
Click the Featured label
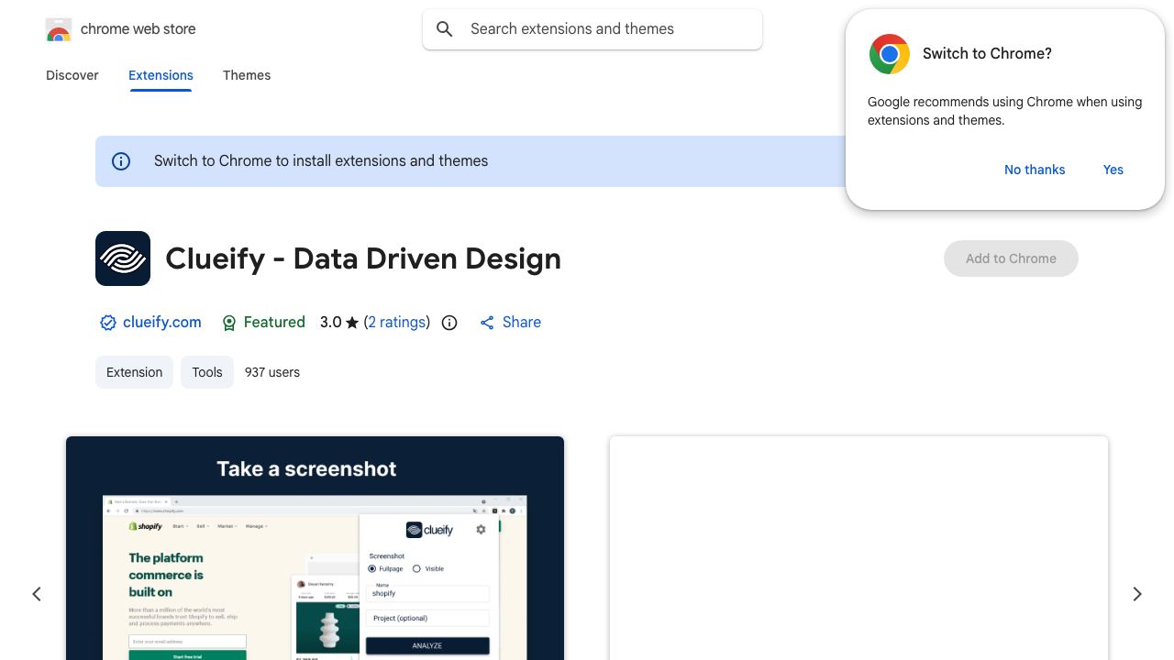(x=274, y=323)
